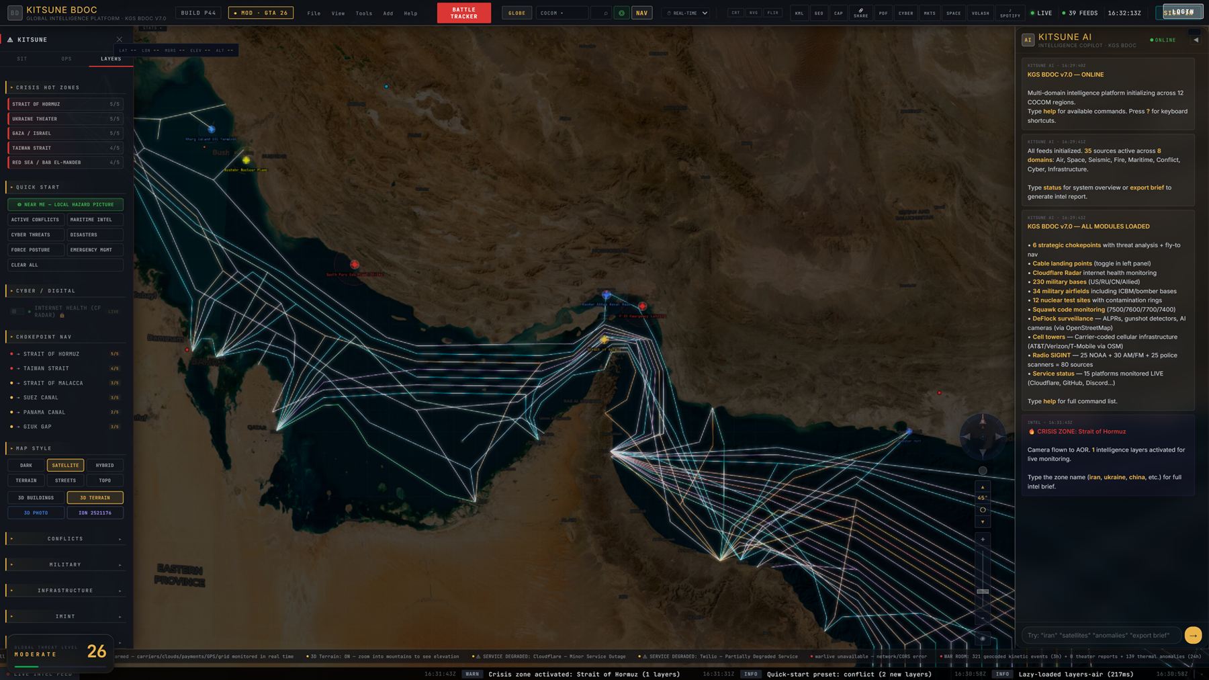Image resolution: width=1209 pixels, height=680 pixels.
Task: Toggle Internet Health CF Radar switch
Action: point(17,311)
